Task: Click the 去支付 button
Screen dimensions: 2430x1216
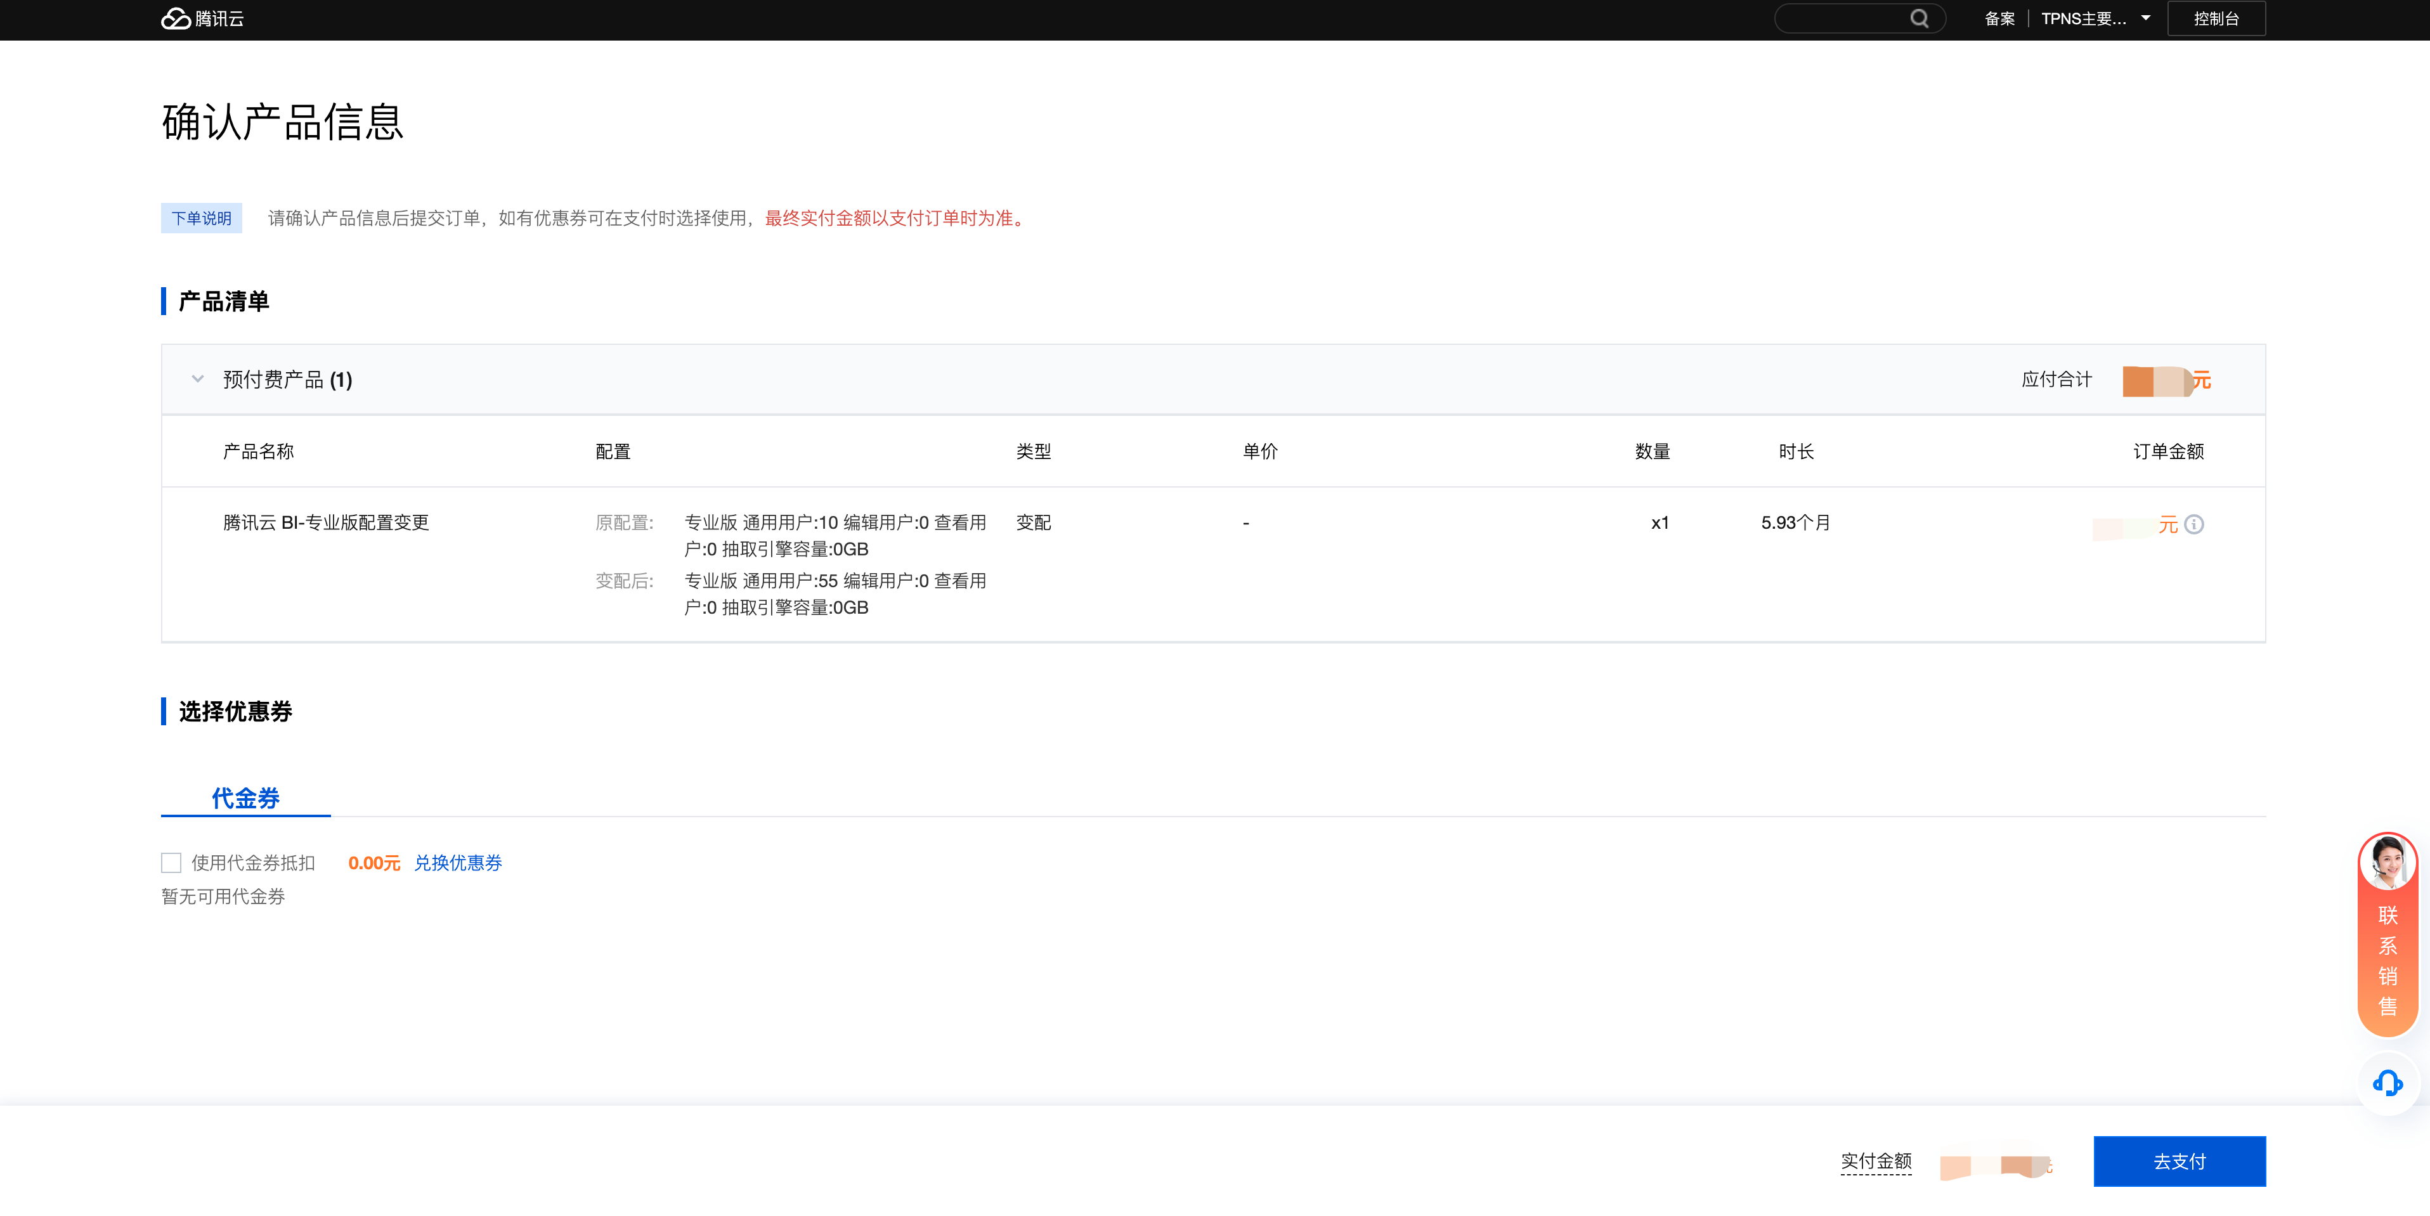Action: click(2179, 1161)
